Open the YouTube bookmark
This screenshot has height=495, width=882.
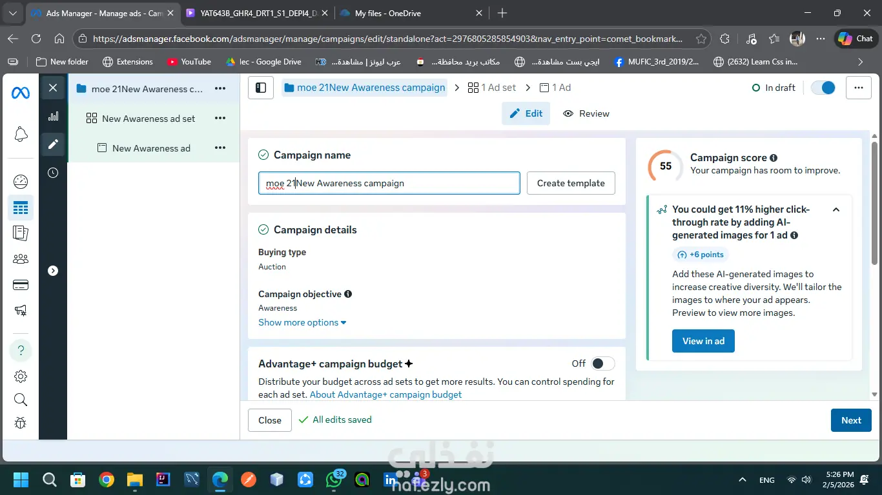[x=189, y=62]
